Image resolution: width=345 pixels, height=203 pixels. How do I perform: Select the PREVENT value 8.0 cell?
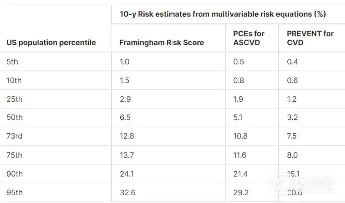293,155
